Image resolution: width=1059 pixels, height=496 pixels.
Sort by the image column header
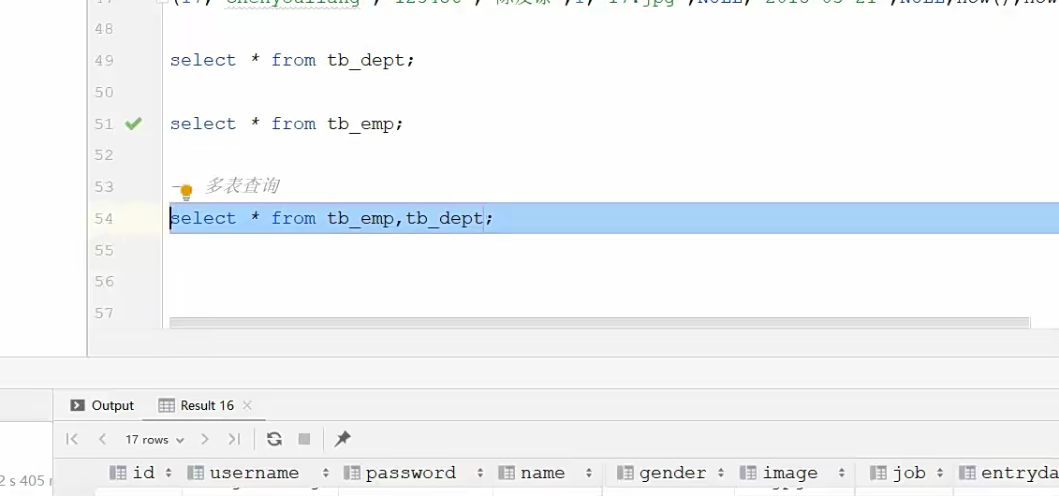(x=793, y=473)
